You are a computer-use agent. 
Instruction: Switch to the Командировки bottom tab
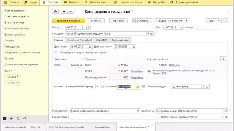(104, 127)
